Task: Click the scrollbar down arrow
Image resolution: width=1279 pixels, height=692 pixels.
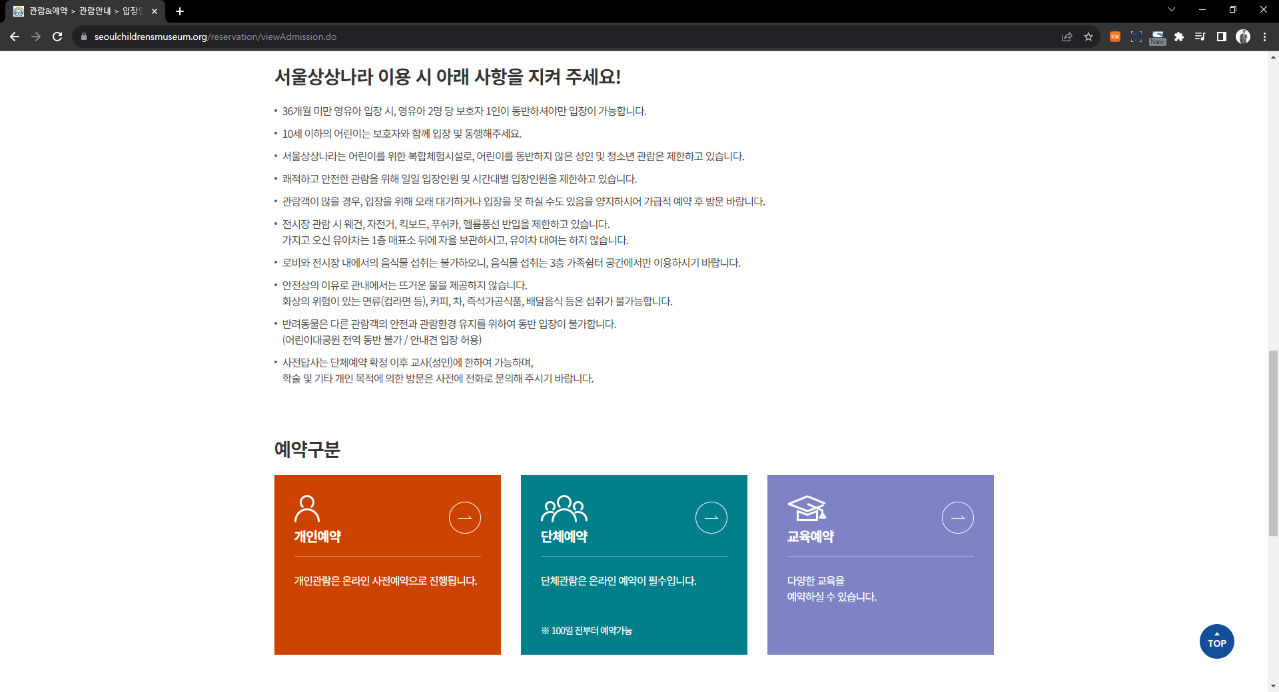Action: (1273, 686)
